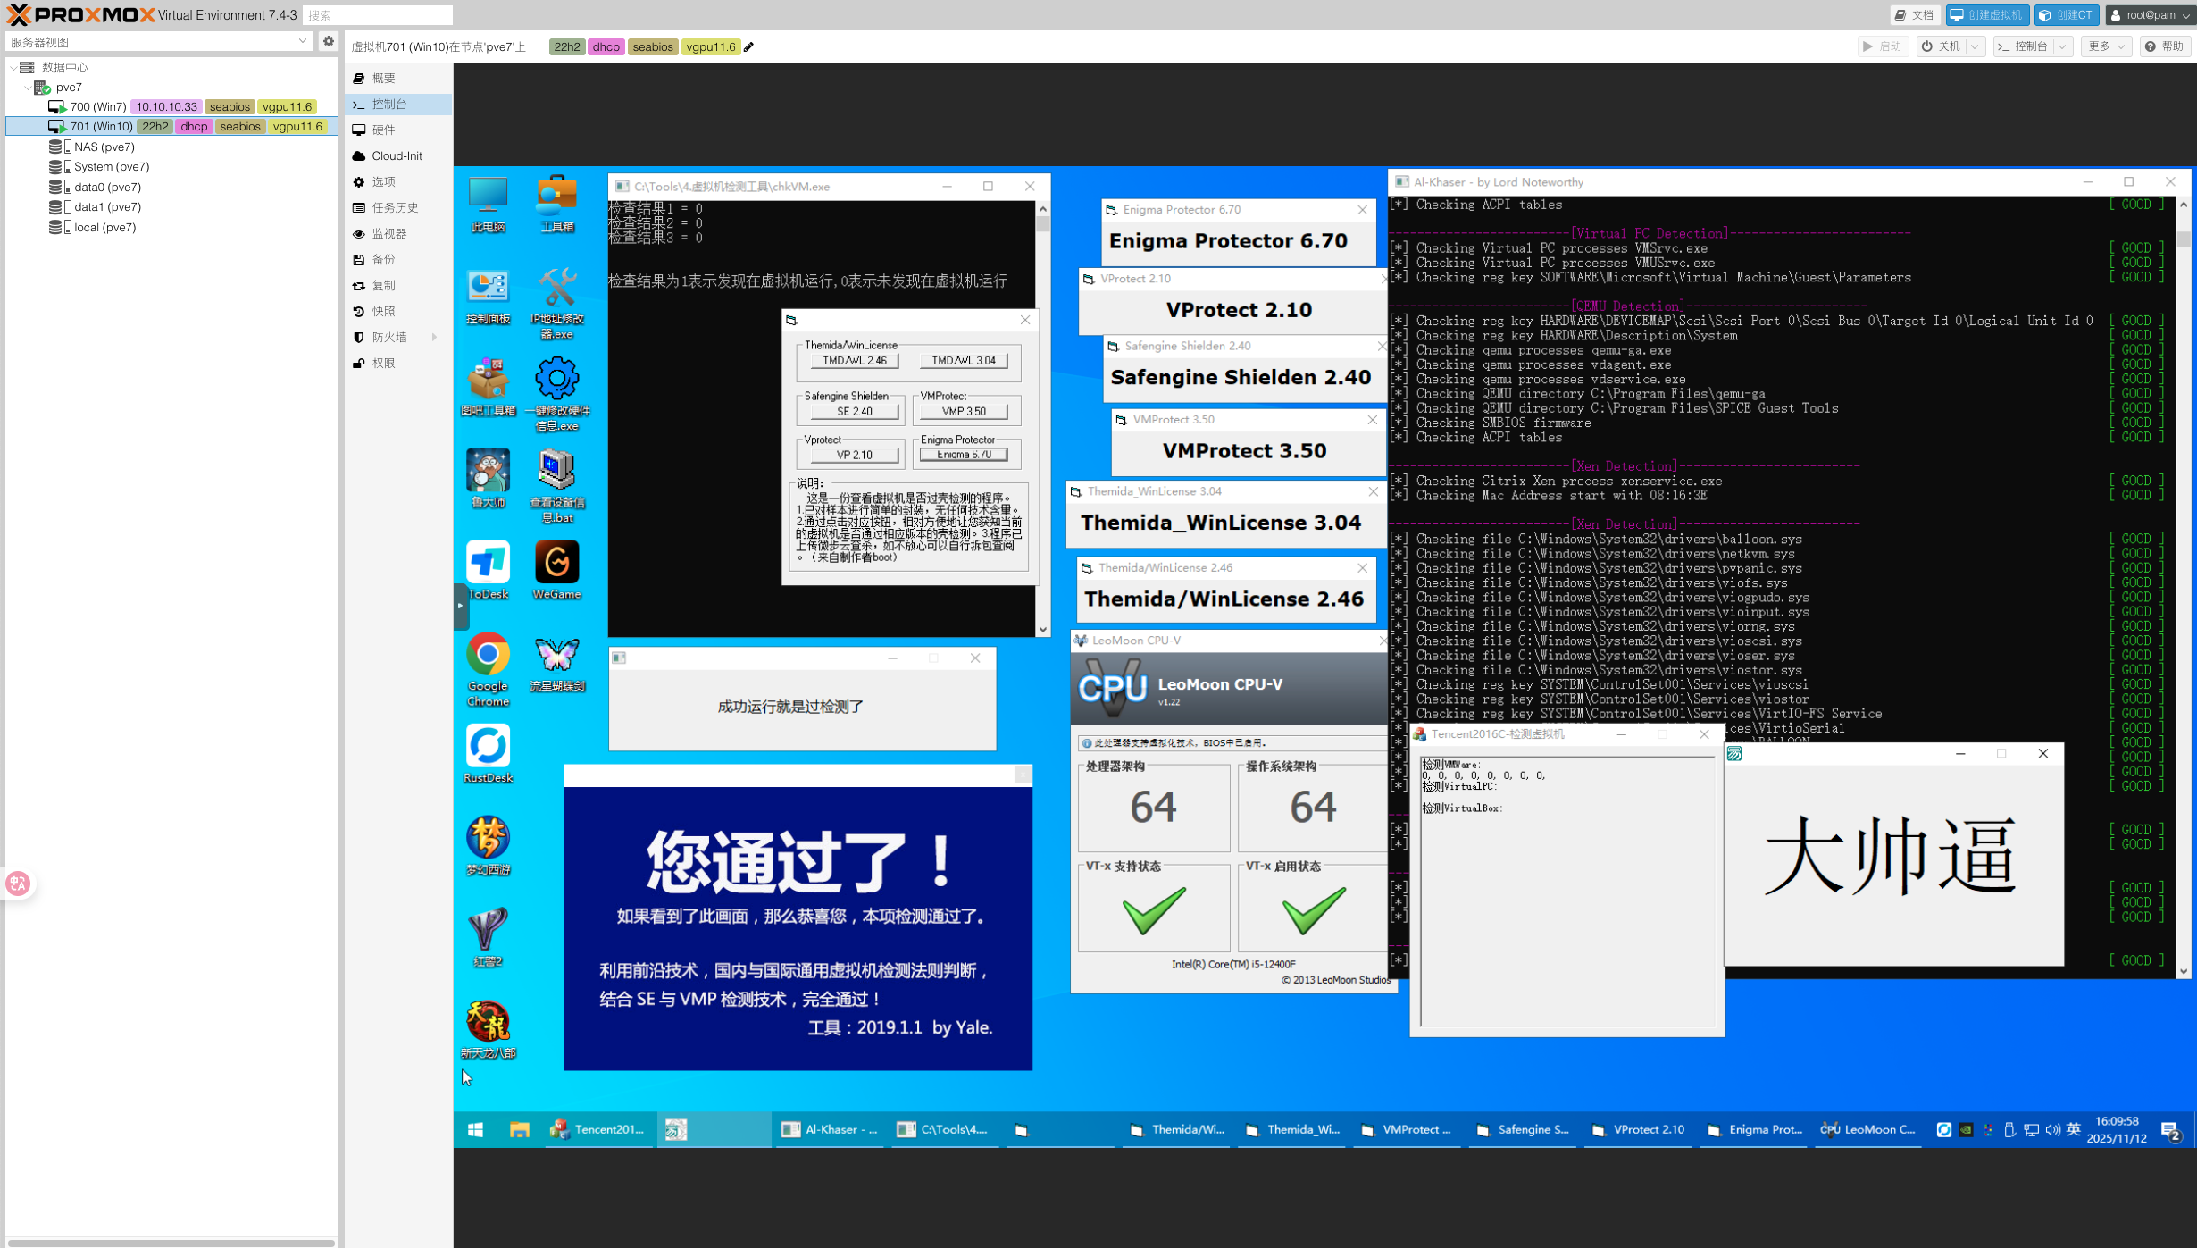Open File Explorer from the taskbar
Screen dimensions: 2197x1248
pos(519,1129)
